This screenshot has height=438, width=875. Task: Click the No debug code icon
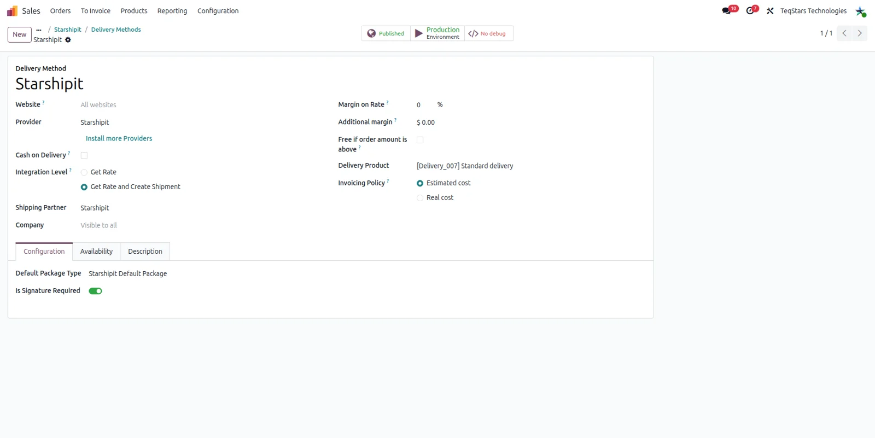[473, 33]
